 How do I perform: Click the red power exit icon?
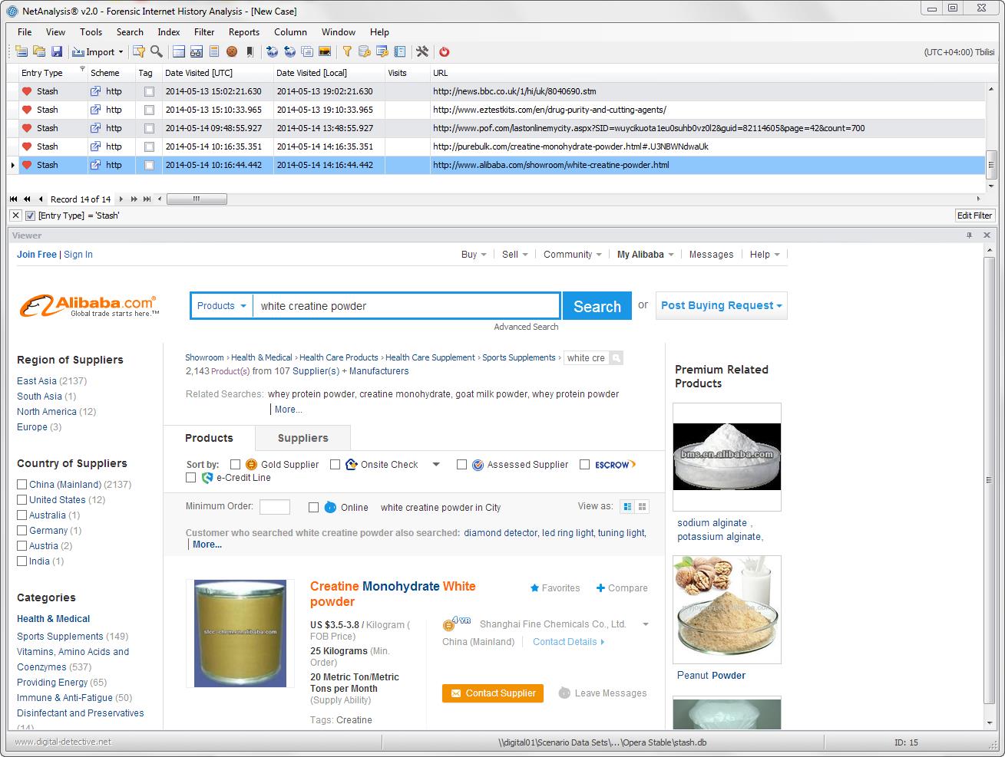point(444,51)
